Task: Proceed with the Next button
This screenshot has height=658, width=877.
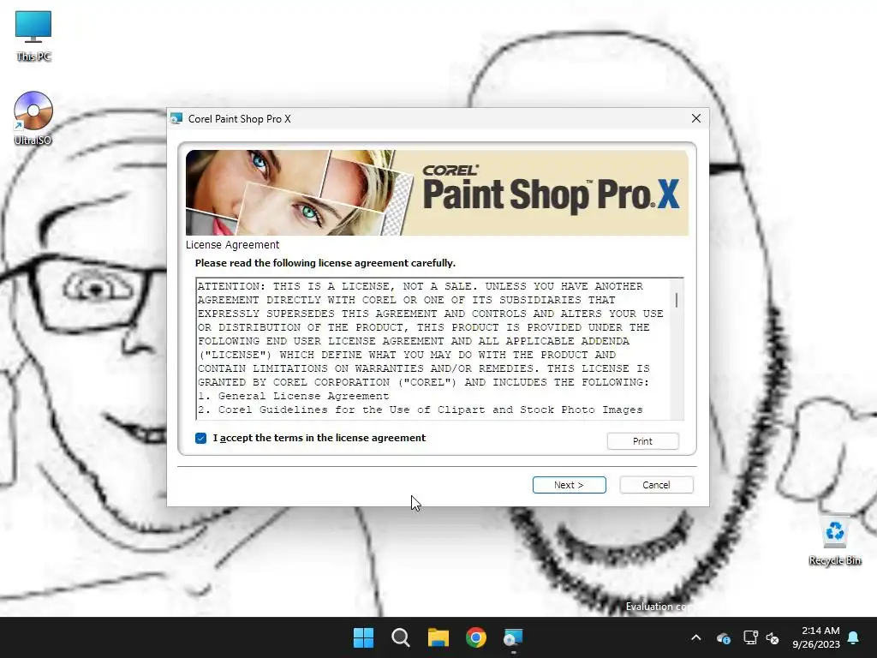Action: click(x=569, y=485)
